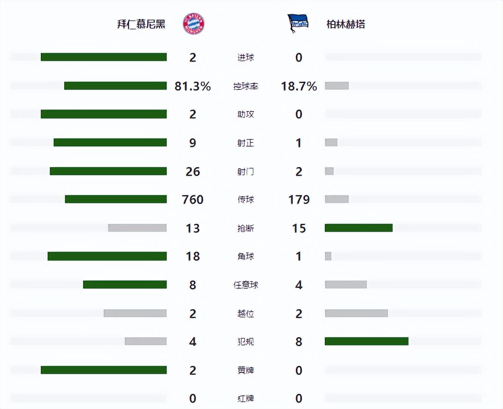The image size is (503, 409).
Task: Select the 拜仁慕尼黑 team name
Action: pyautogui.click(x=141, y=24)
